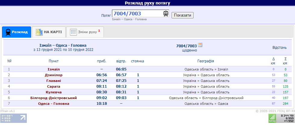Click the map icon on НА КАРТІ tab
295x125 pixels.
pos(39,32)
